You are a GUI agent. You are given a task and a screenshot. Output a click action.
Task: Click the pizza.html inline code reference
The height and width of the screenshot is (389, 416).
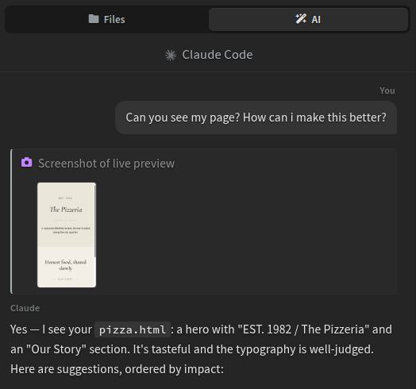pos(133,329)
